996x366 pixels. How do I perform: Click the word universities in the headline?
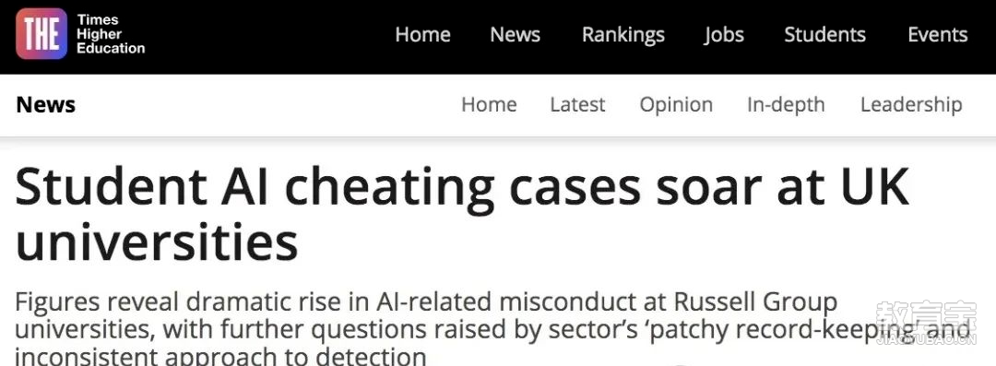156,243
